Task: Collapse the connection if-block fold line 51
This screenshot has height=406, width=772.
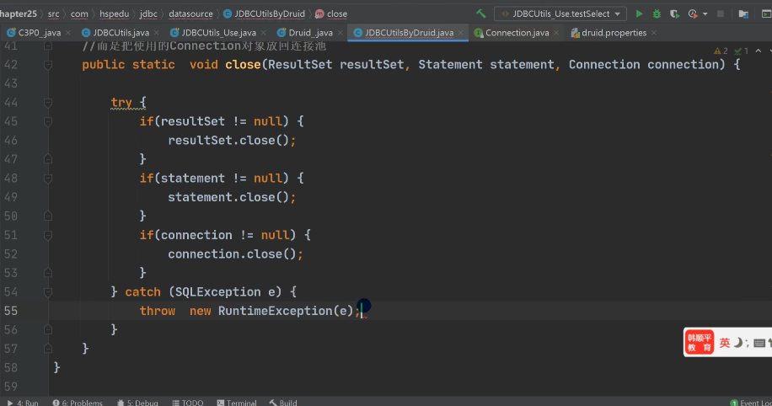Action: pos(48,235)
